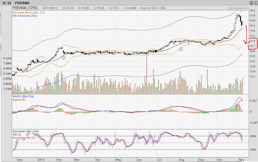Click the 80% stochastic axis label

click(x=253, y=136)
